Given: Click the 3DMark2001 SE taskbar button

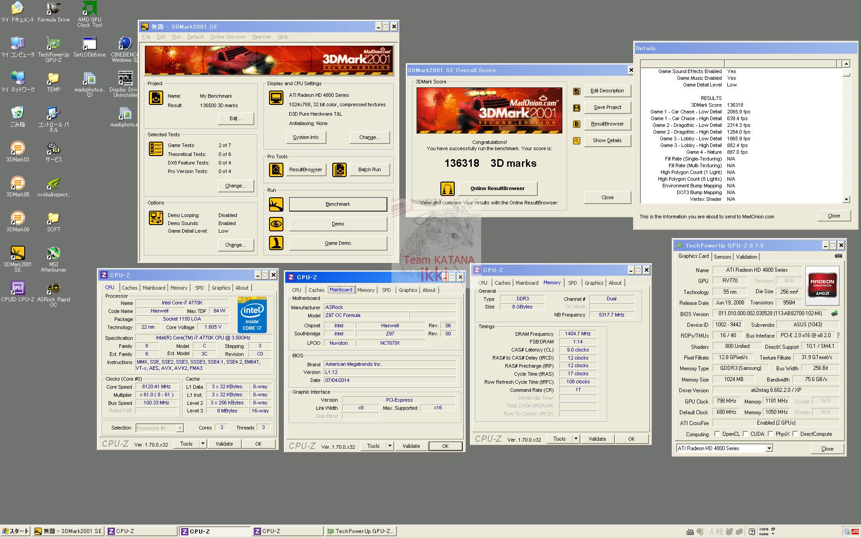Looking at the screenshot, I should pos(69,531).
